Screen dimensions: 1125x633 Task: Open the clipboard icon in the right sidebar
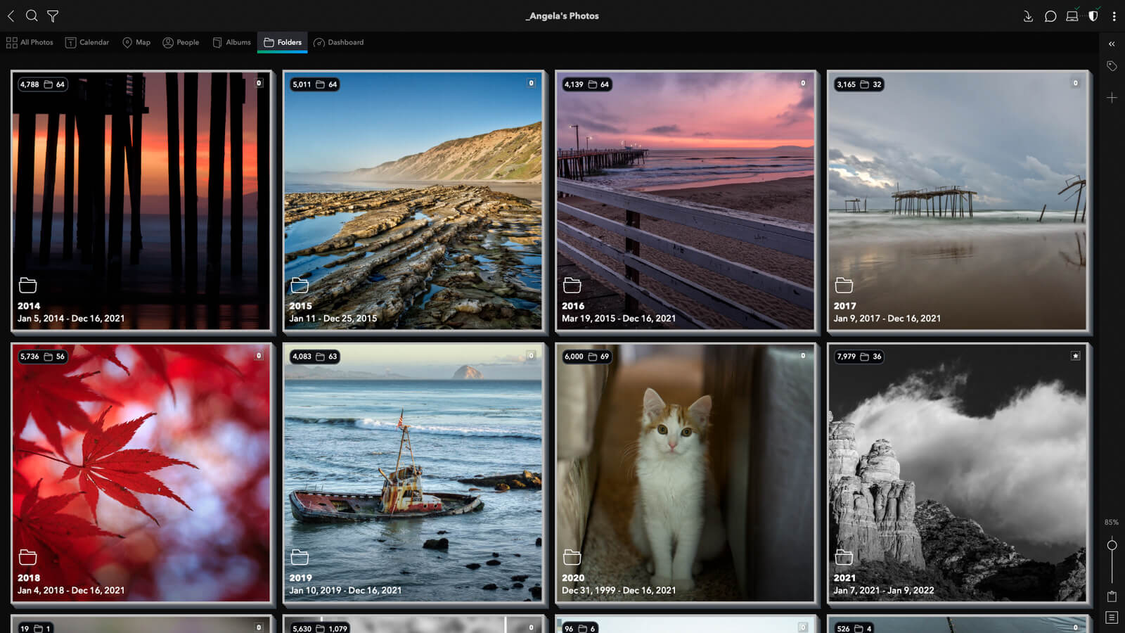[1112, 596]
